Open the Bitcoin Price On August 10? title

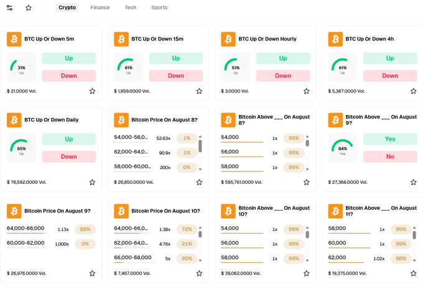coord(165,211)
